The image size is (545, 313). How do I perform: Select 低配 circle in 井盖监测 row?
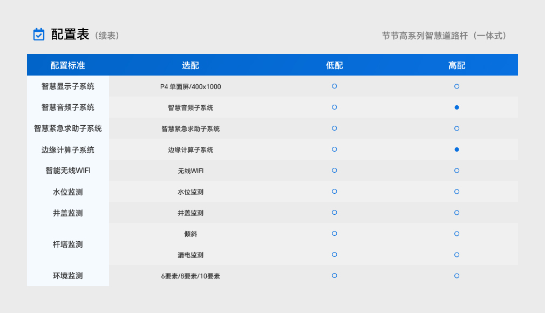335,213
